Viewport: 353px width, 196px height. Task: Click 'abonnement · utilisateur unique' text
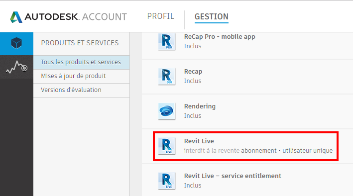tap(287, 150)
